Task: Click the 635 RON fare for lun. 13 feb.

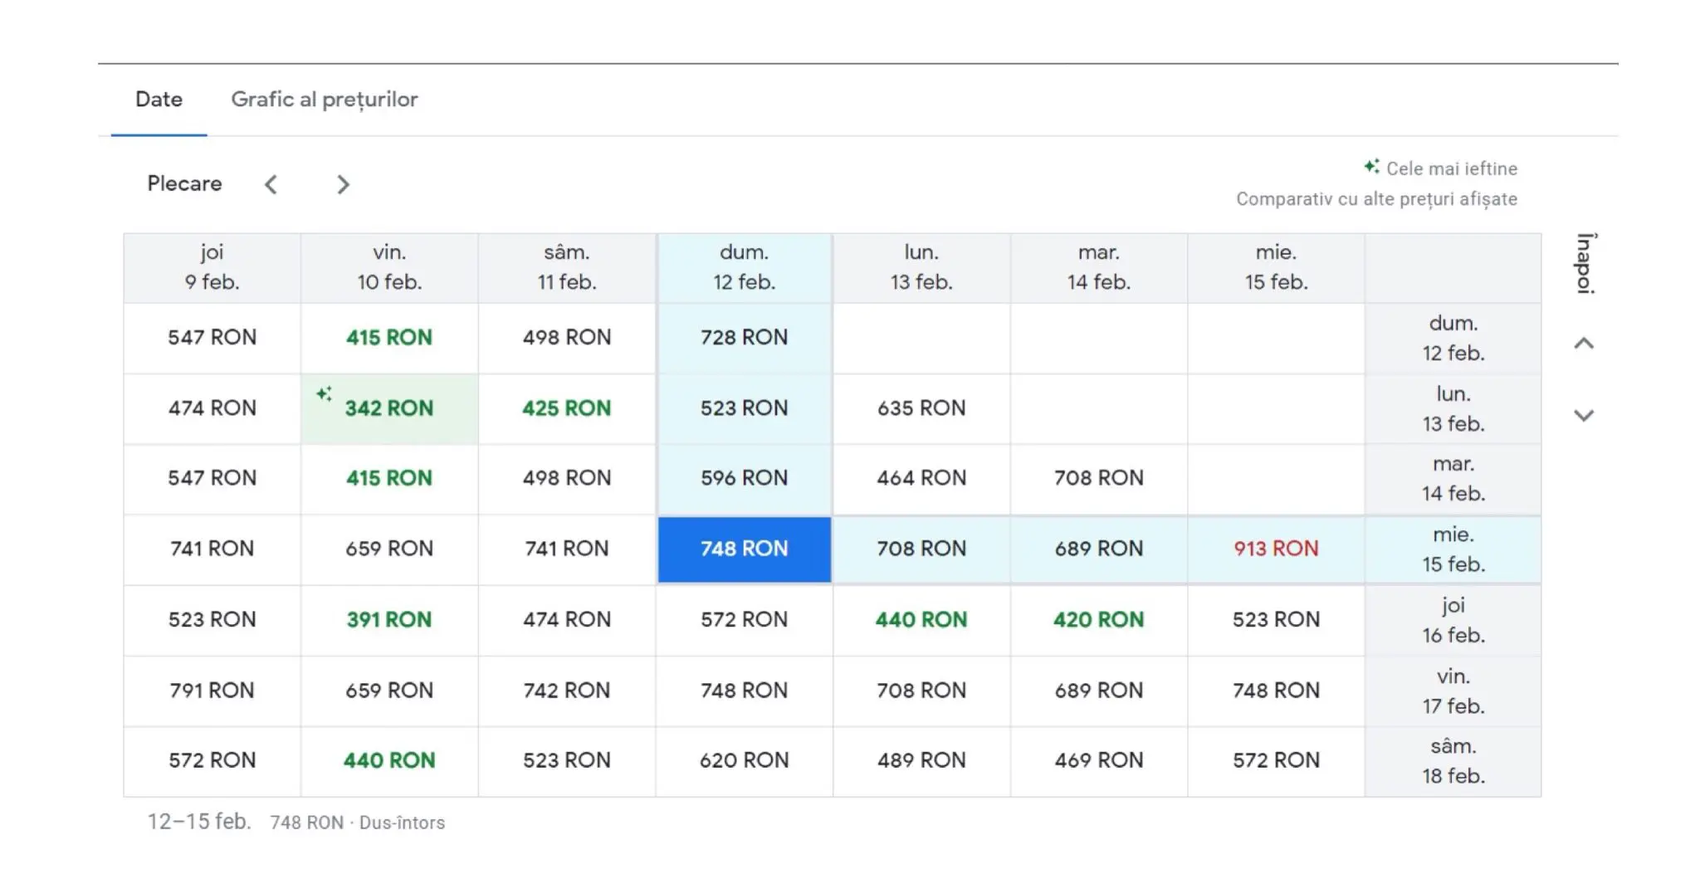Action: 921,408
